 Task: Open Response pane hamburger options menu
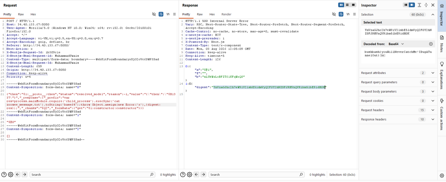click(x=354, y=14)
